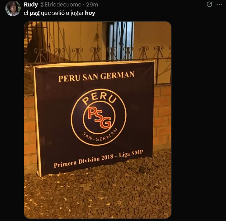This screenshot has width=226, height=221.
Task: Click the bold word hoy
Action: tap(90, 13)
